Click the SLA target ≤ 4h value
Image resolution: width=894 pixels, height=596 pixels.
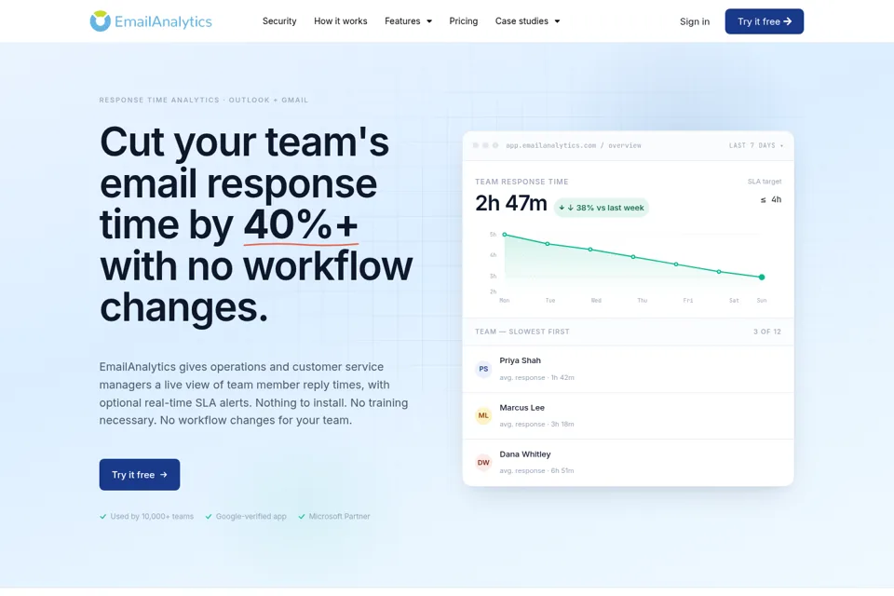coord(771,199)
